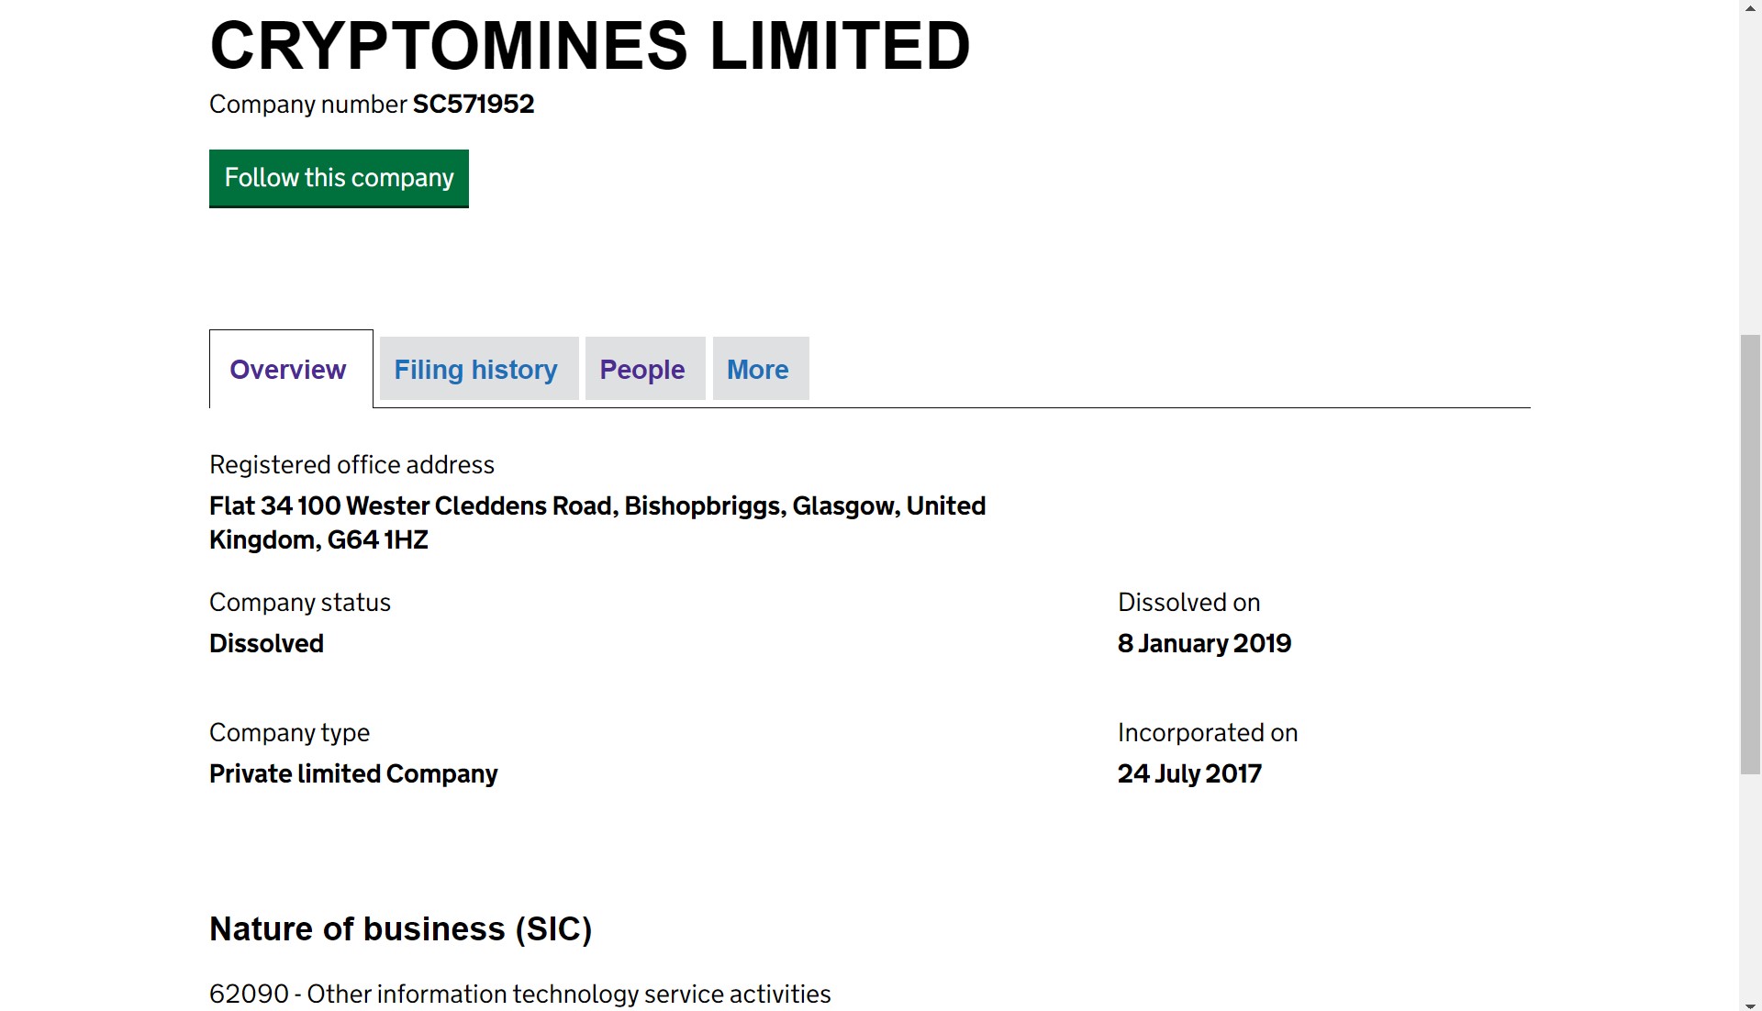Switch to the Filing history tab
Screen dimensions: 1762x1011
(x=475, y=369)
